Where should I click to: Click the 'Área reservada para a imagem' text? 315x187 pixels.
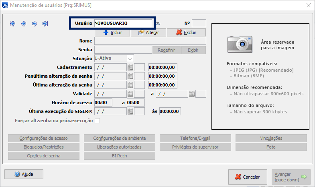[277, 45]
